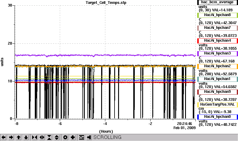Click the waveform graph mode icon

coord(82,137)
